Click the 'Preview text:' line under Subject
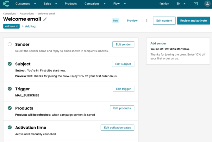This screenshot has width=212, height=142. [x=66, y=76]
